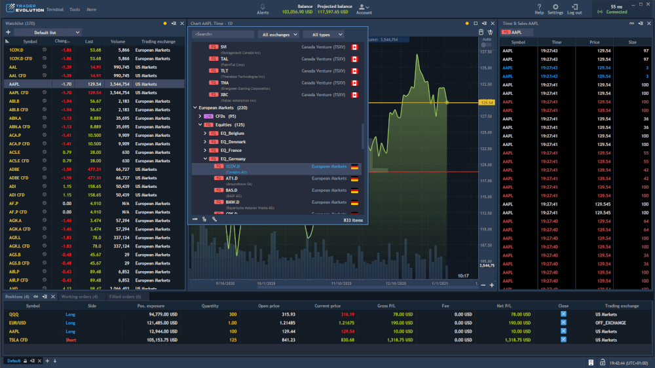Viewport: 655px width, 368px height.
Task: Click the padlock icon in status bar
Action: click(x=603, y=363)
